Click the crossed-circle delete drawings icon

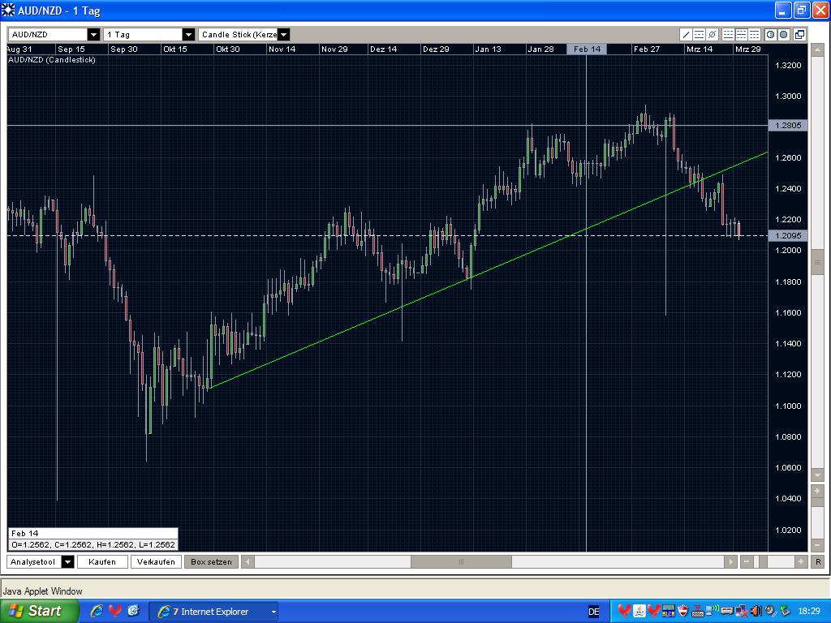[x=713, y=35]
